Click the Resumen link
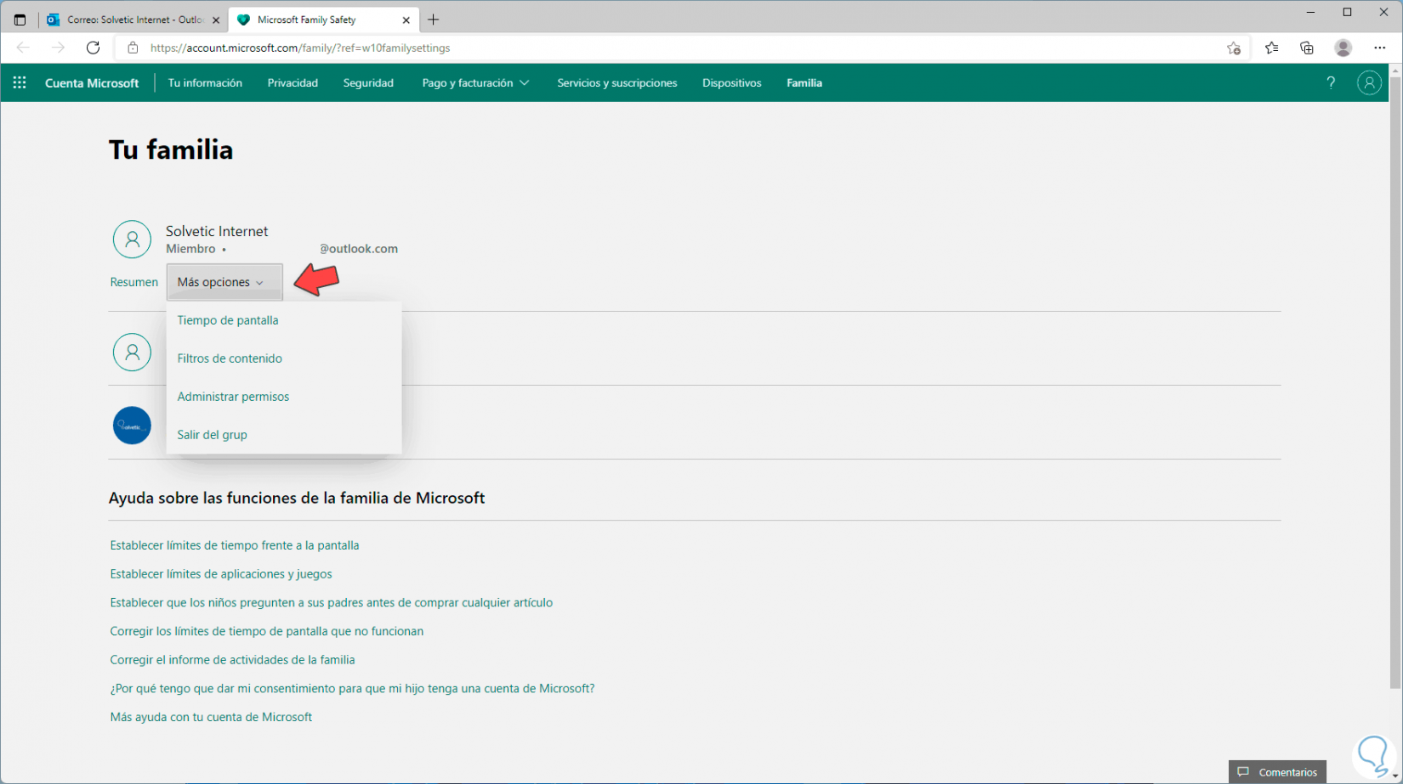Viewport: 1403px width, 784px height. tap(134, 282)
